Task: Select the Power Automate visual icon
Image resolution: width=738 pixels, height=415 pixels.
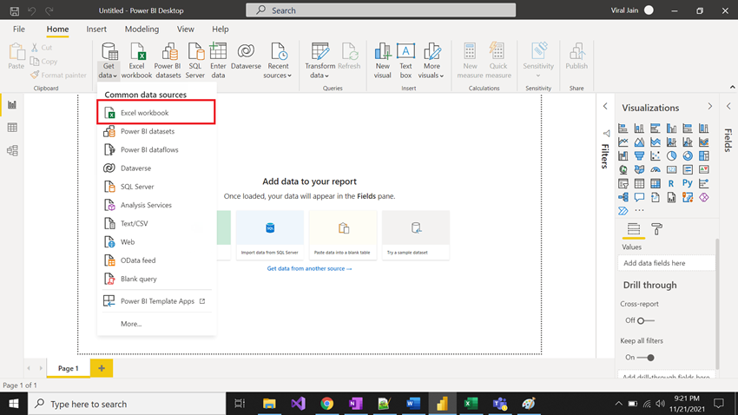Action: 623,211
